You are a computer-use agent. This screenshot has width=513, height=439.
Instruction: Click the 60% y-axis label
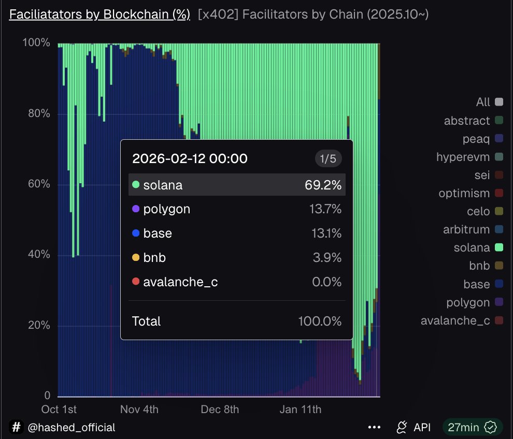click(39, 184)
